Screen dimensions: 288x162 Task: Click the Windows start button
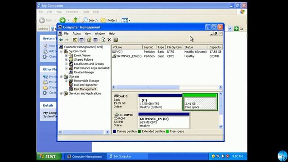pos(49,156)
